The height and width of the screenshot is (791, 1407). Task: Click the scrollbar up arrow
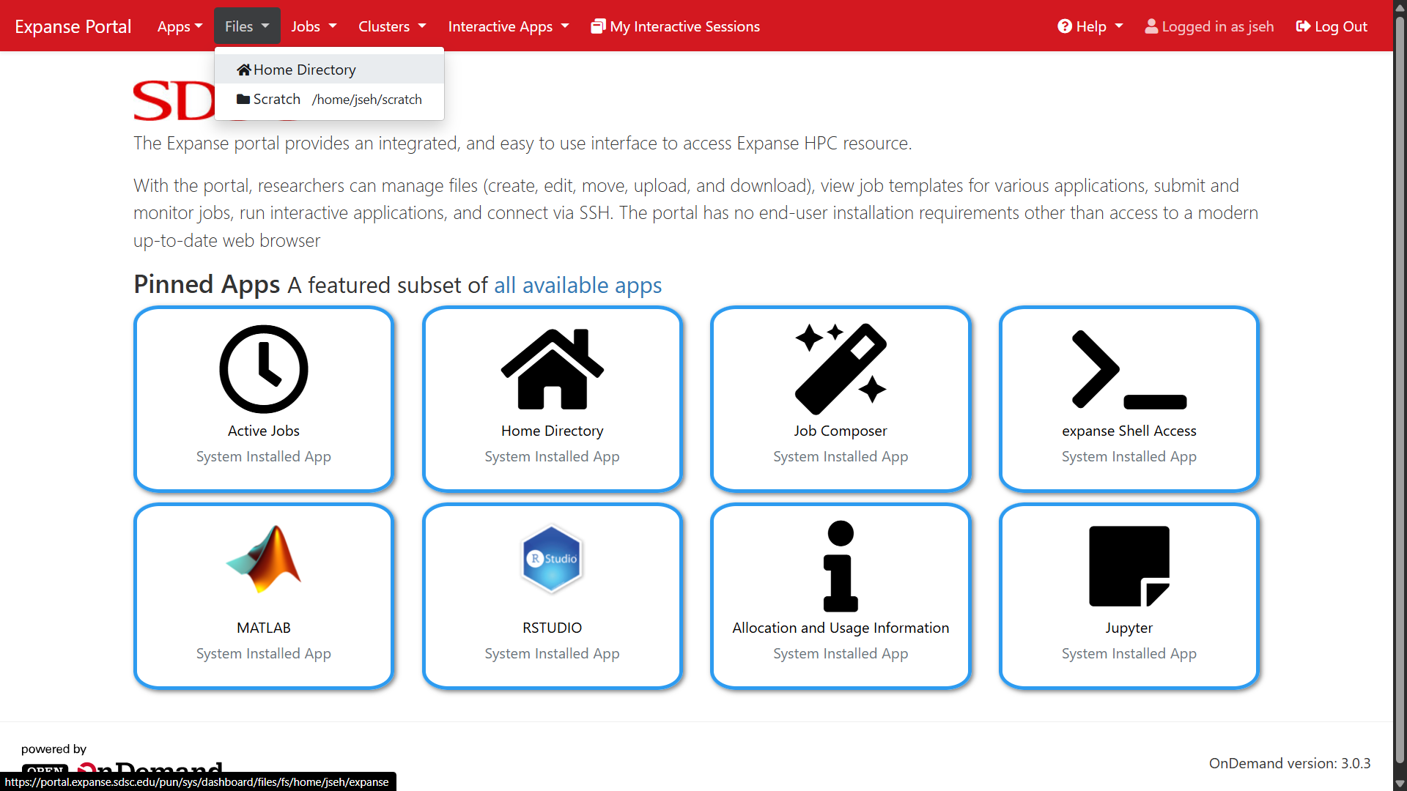pyautogui.click(x=1400, y=7)
